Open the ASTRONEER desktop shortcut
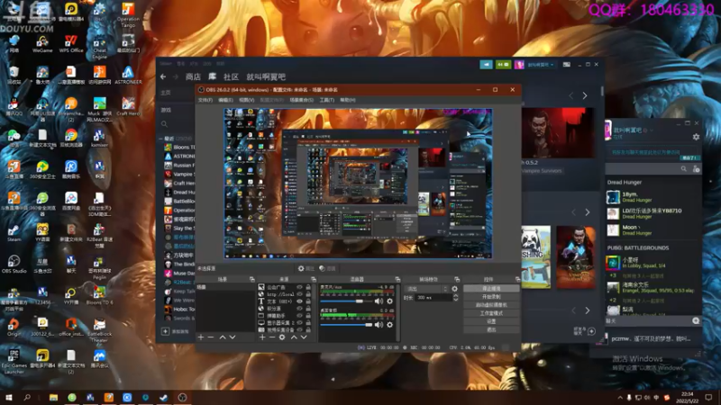 [128, 76]
